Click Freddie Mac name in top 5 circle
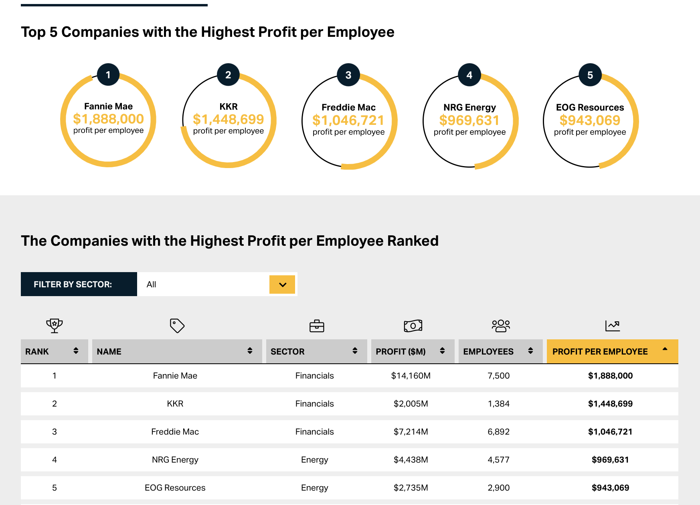 (348, 107)
